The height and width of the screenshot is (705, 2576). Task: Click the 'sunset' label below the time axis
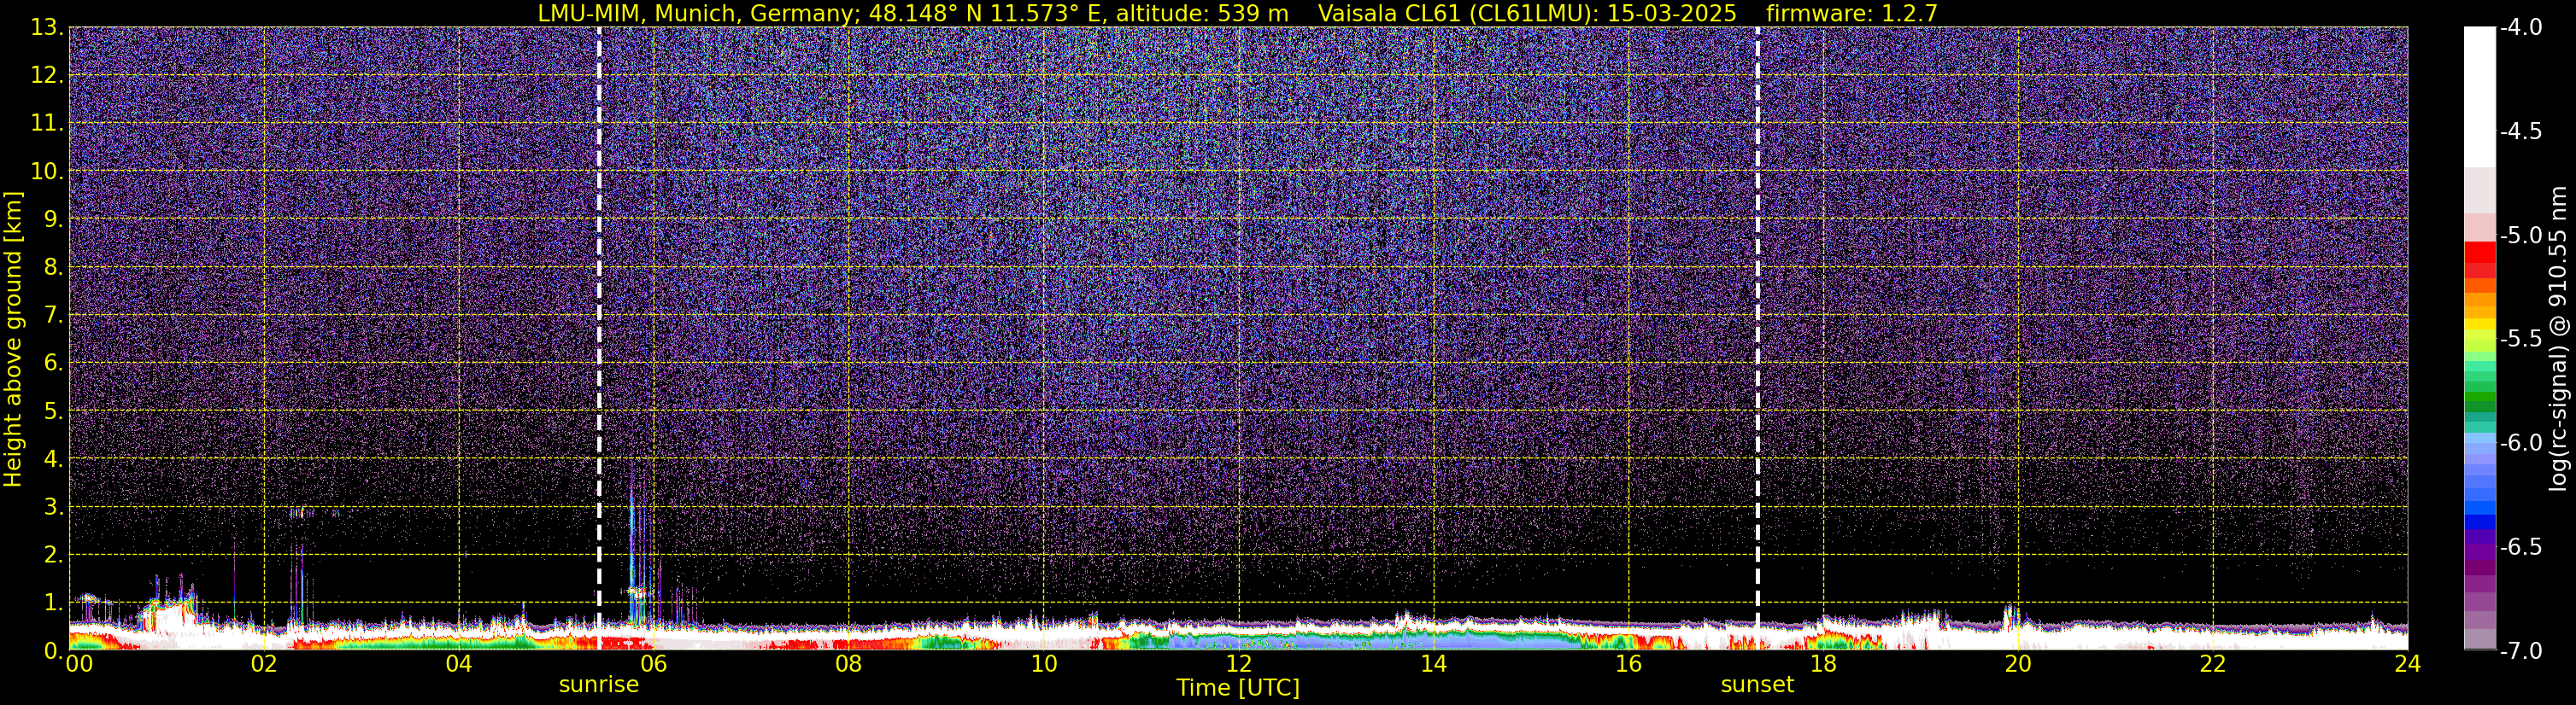[1757, 684]
